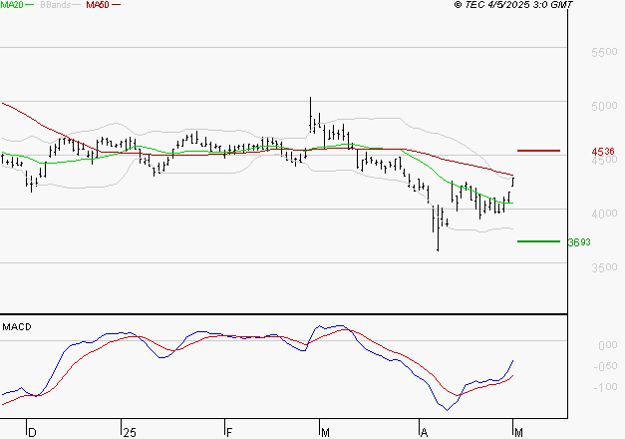Click the MA50 legend label
This screenshot has height=439, width=625.
(x=98, y=6)
